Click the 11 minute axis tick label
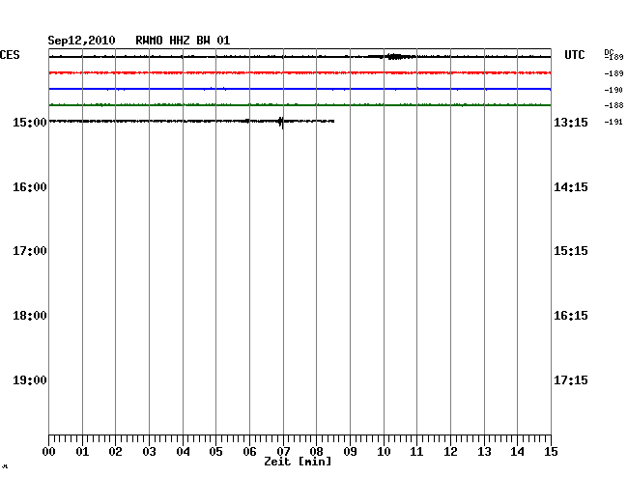Screen dimensions: 628x477 point(416,452)
